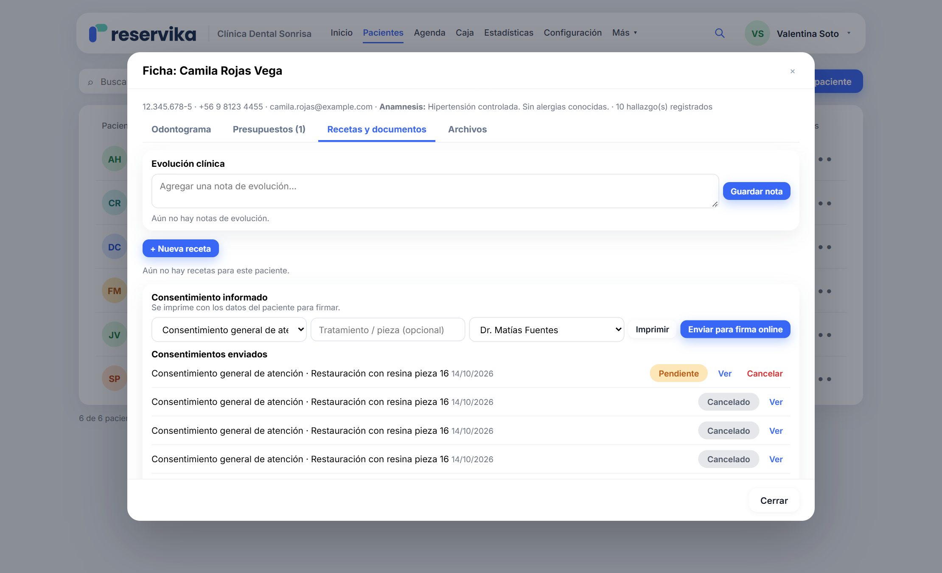Switch to the Odontograma tab
Screen dimensions: 942x573
181,129
